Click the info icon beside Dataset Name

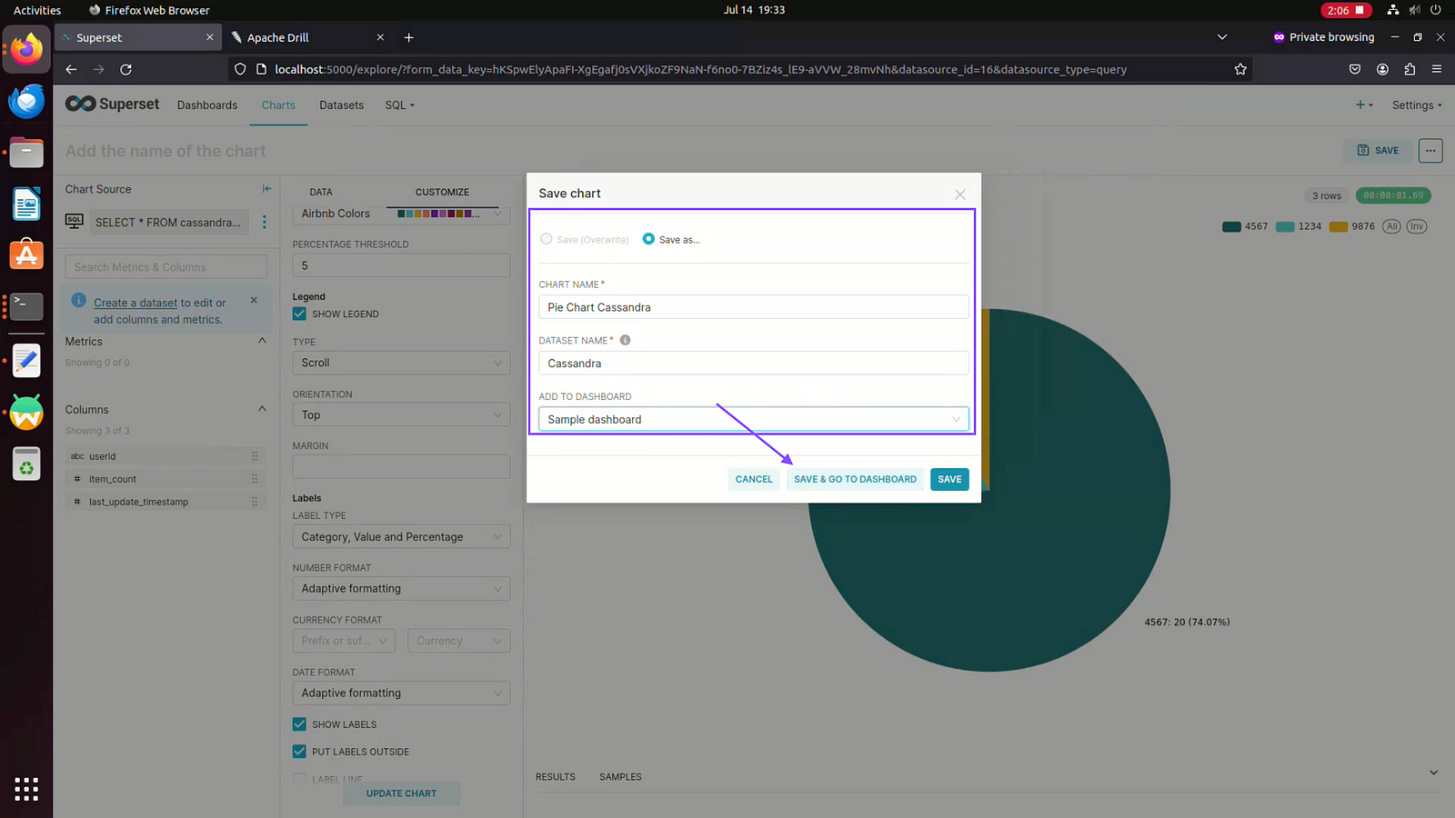click(x=625, y=340)
